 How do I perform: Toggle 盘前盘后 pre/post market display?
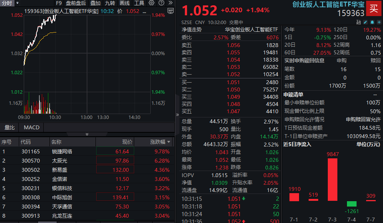point(76,3)
